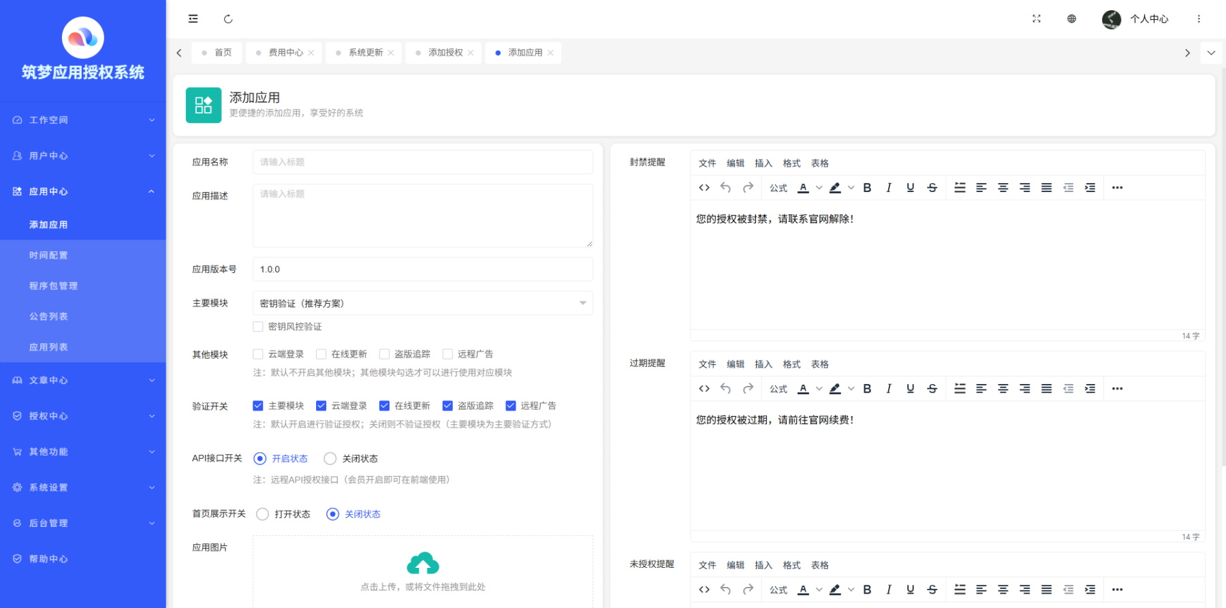Expand the 系统设置 sidebar menu

click(82, 487)
